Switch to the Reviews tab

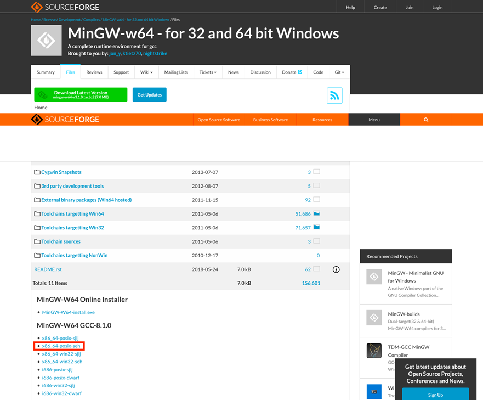[x=94, y=72]
